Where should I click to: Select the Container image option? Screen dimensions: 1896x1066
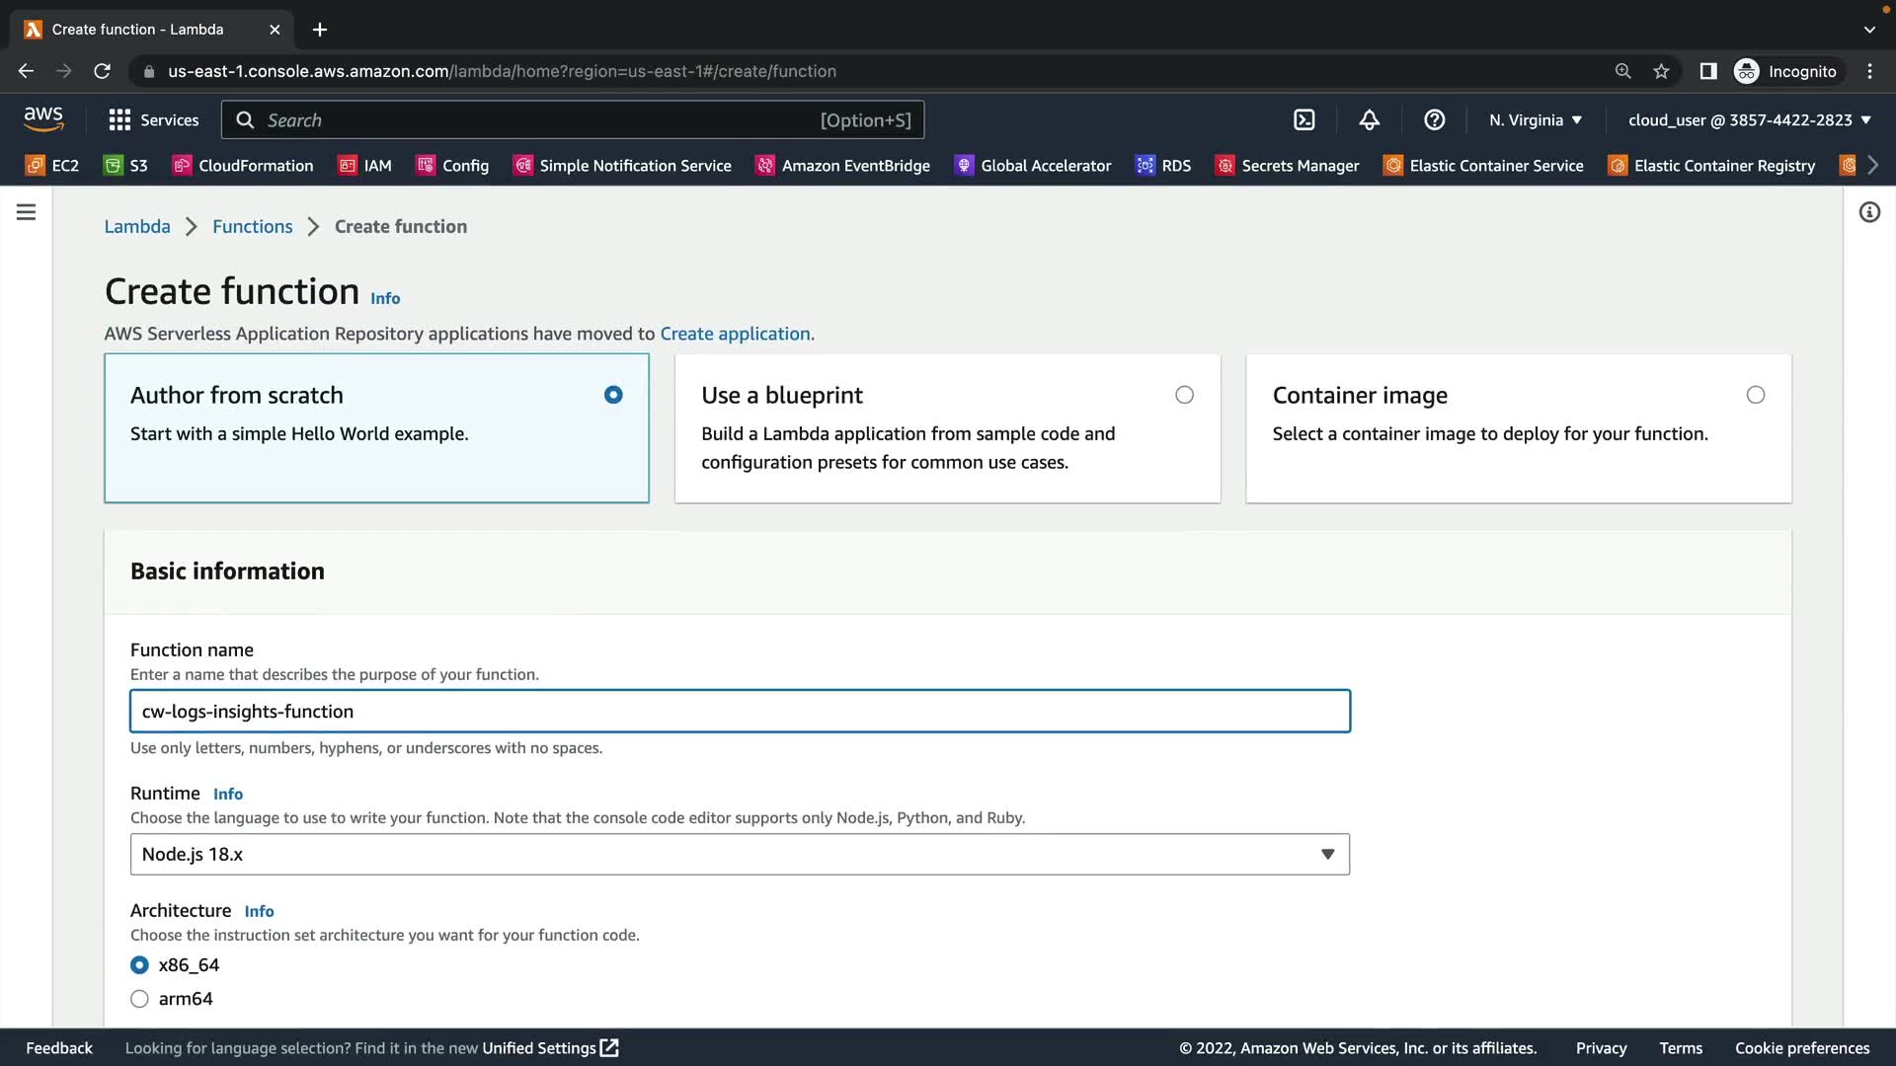[x=1755, y=395]
